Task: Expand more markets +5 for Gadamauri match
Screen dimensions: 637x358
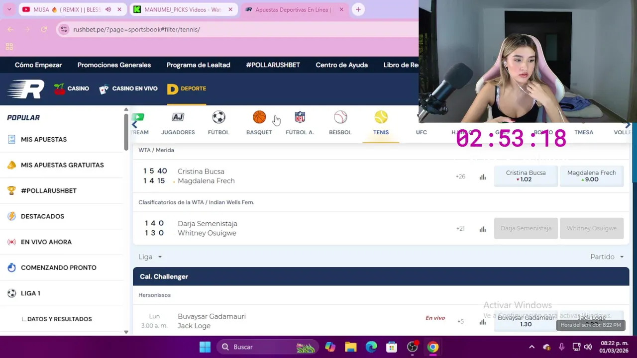Action: (x=460, y=322)
